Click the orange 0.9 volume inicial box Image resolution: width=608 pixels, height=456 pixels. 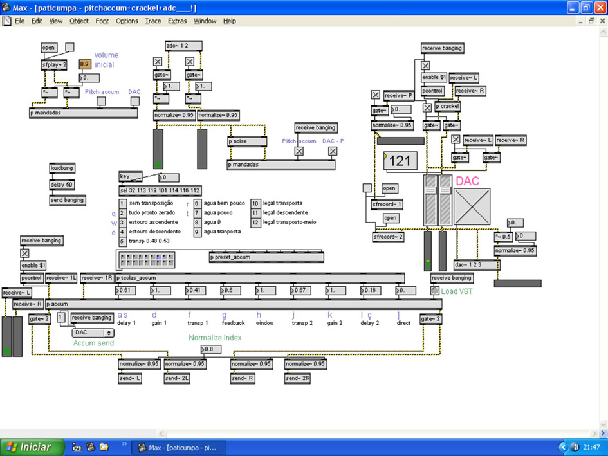(x=85, y=64)
